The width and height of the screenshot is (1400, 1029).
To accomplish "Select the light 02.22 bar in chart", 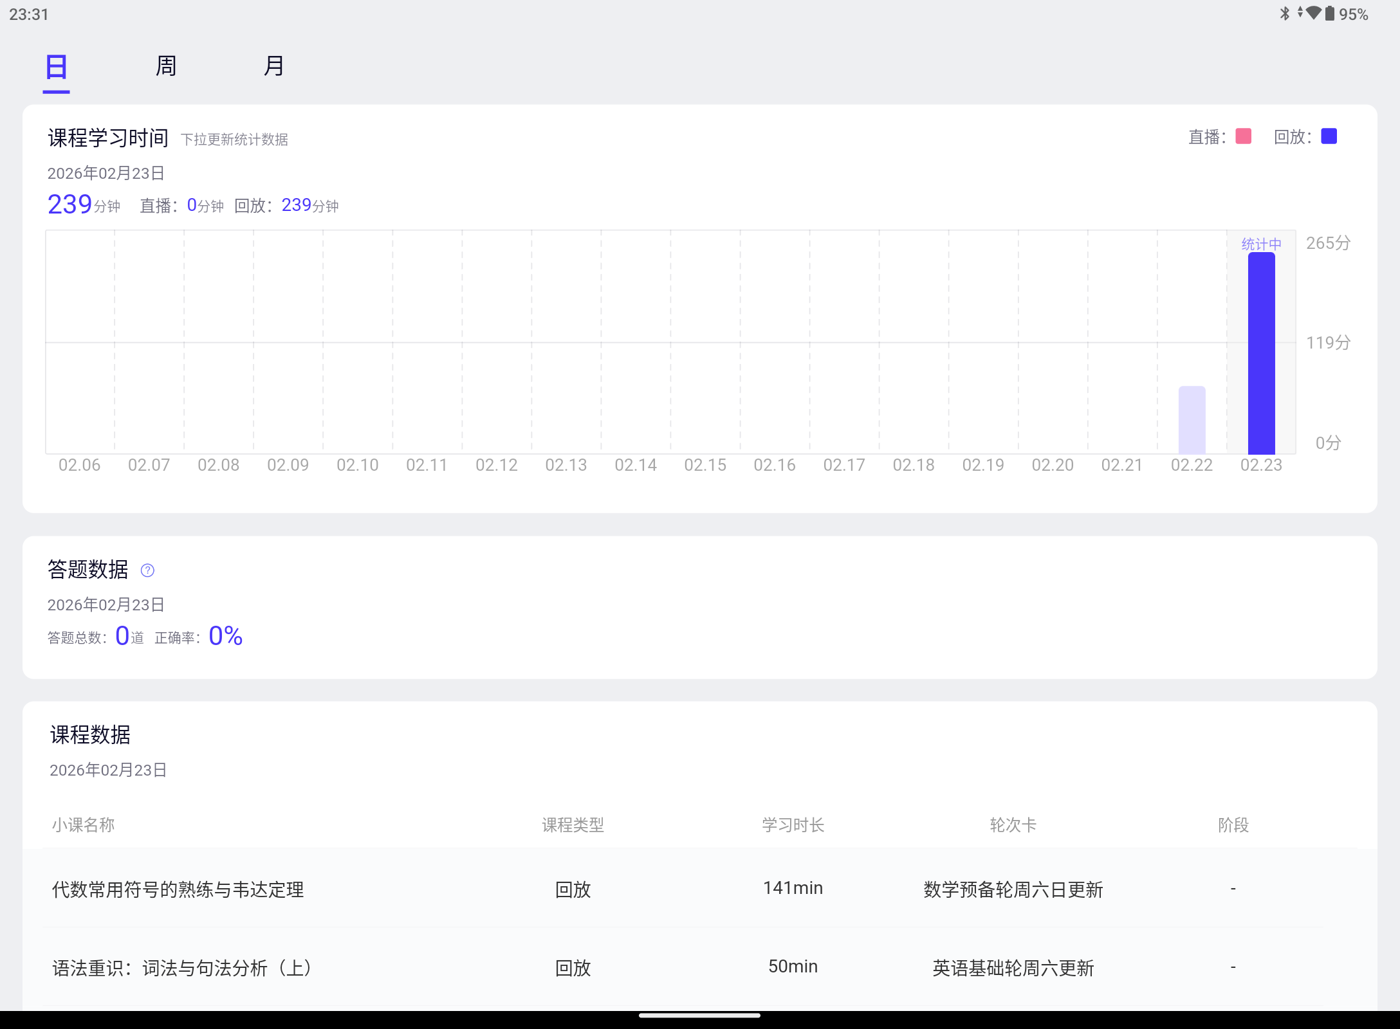I will 1192,420.
